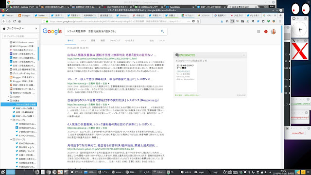Toggle the sidebar view toolbar button
Screen dimensions: 311x175
coord(232,21)
